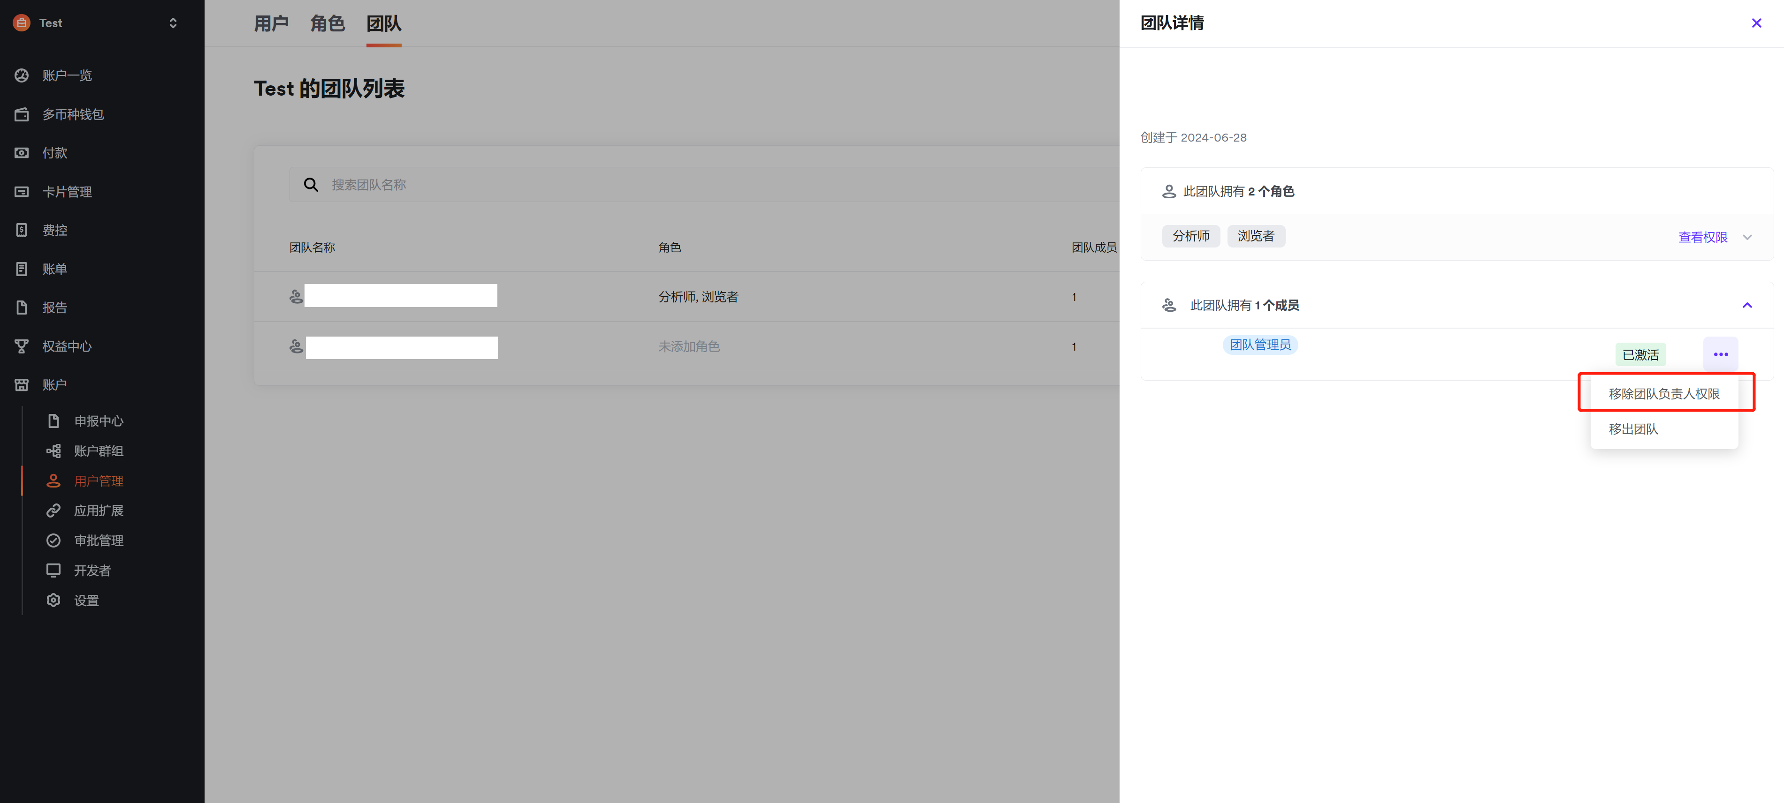Open 账单 label in sidebar
The image size is (1784, 803).
(55, 269)
